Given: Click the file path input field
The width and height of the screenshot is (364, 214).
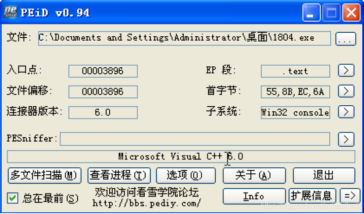Looking at the screenshot, I should [185, 38].
